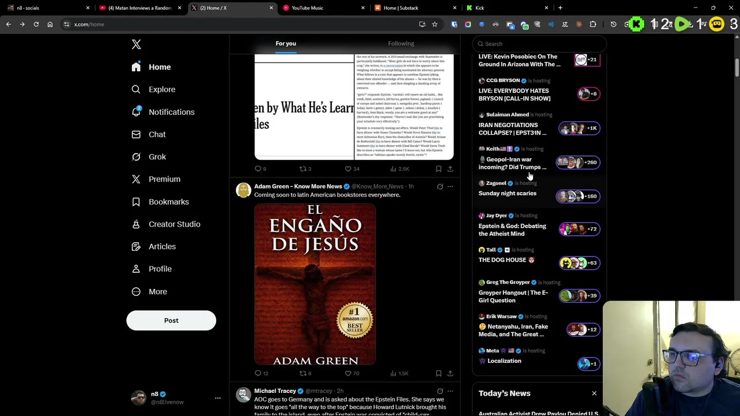The image size is (740, 416).
Task: Open a new browser tab
Action: (560, 8)
